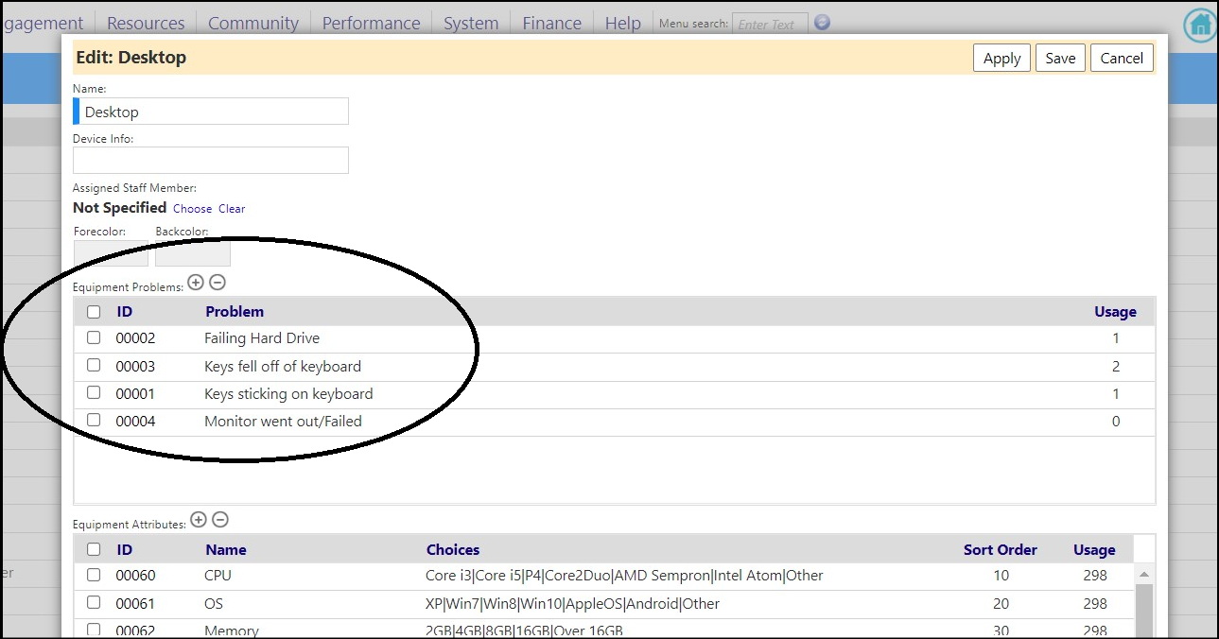Click problem ID 00004
The width and height of the screenshot is (1219, 639).
pos(135,422)
